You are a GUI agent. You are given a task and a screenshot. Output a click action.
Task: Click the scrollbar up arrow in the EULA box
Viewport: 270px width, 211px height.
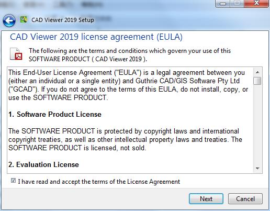pos(257,72)
